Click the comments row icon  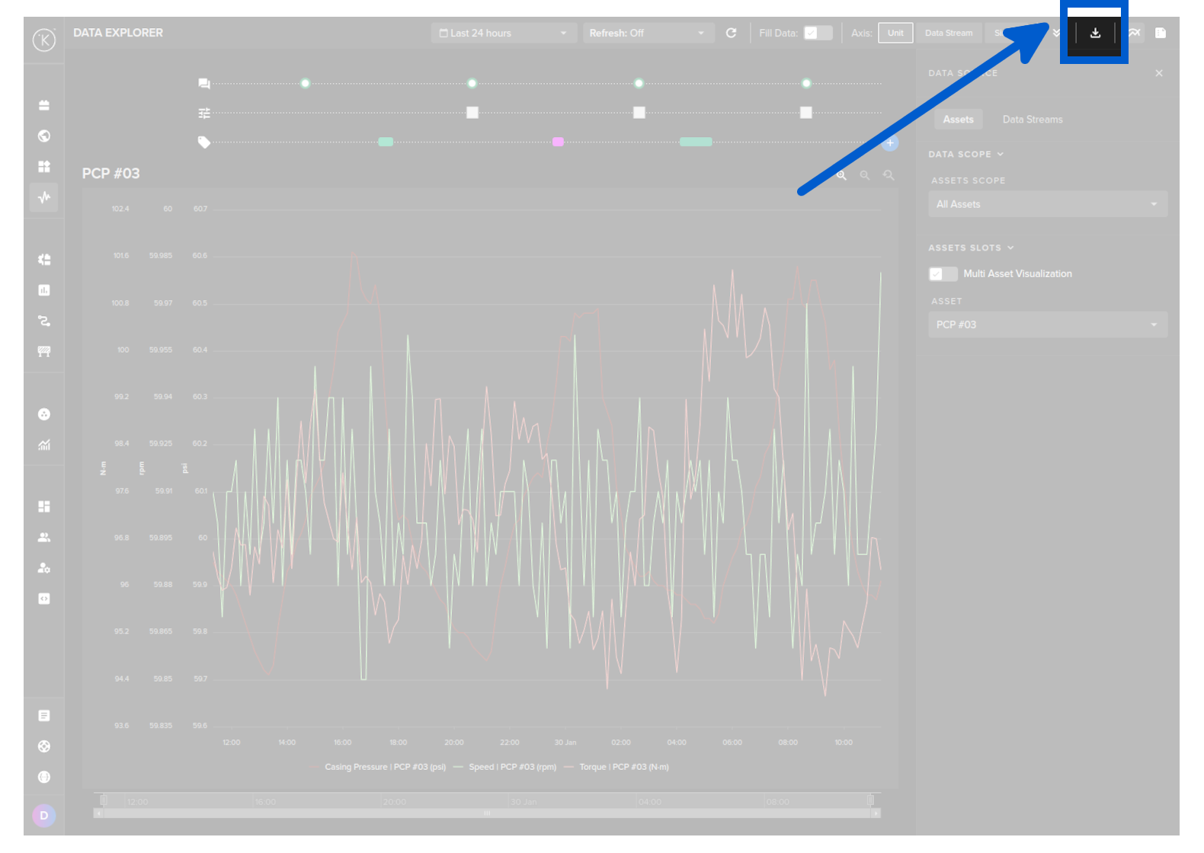click(204, 83)
